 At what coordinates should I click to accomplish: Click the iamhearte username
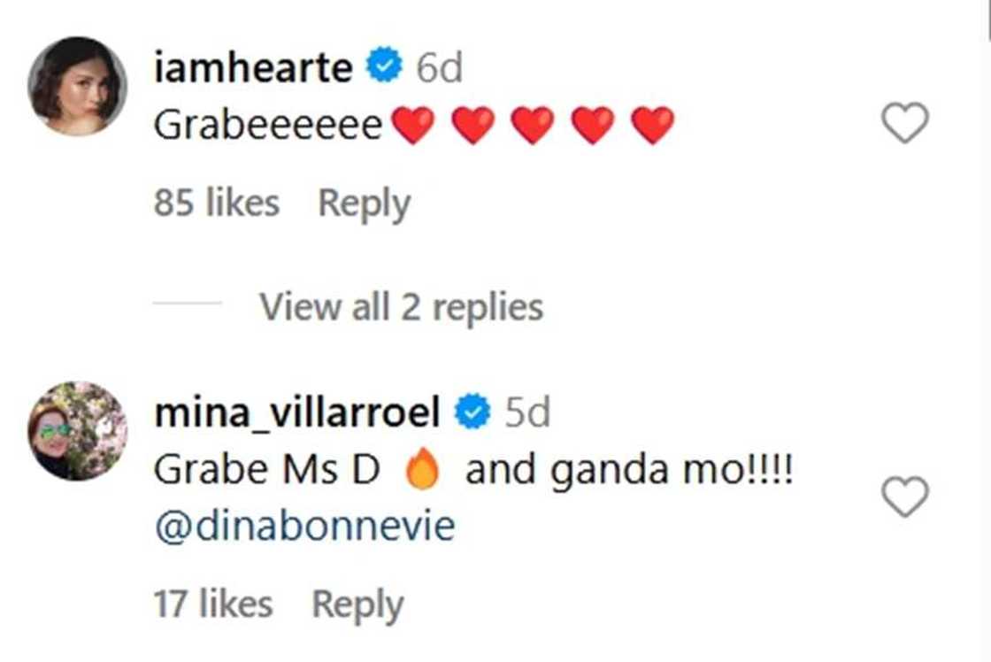[253, 66]
